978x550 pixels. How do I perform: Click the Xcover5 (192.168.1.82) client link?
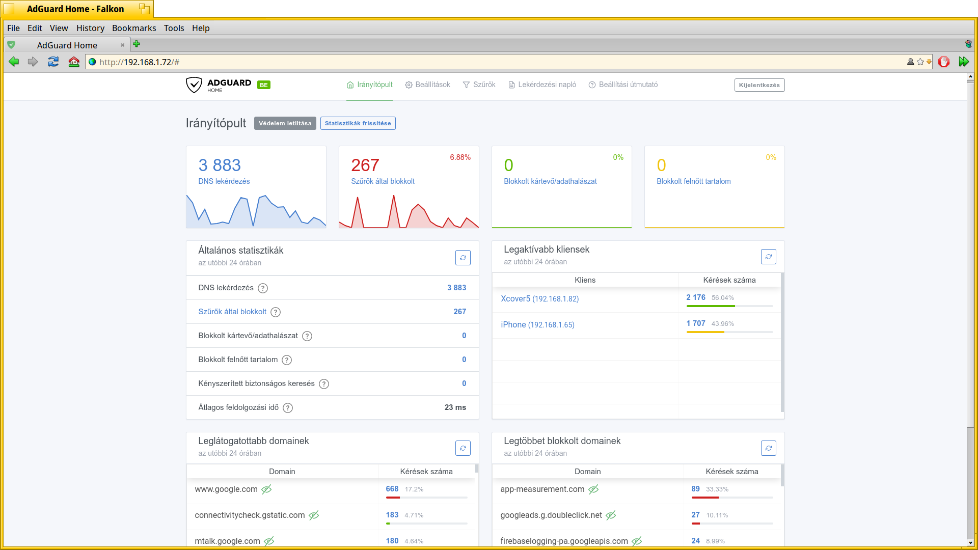pos(539,299)
